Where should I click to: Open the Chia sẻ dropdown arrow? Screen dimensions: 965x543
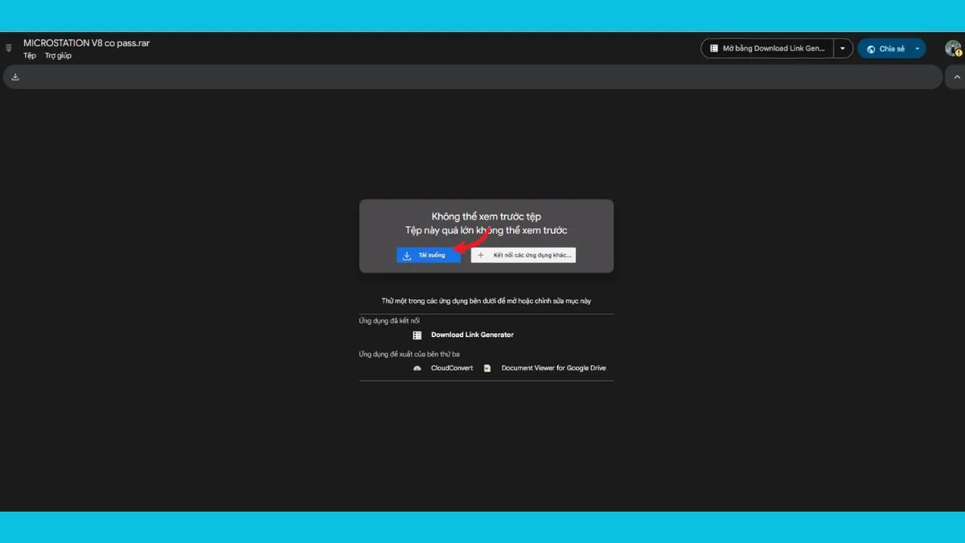point(917,49)
